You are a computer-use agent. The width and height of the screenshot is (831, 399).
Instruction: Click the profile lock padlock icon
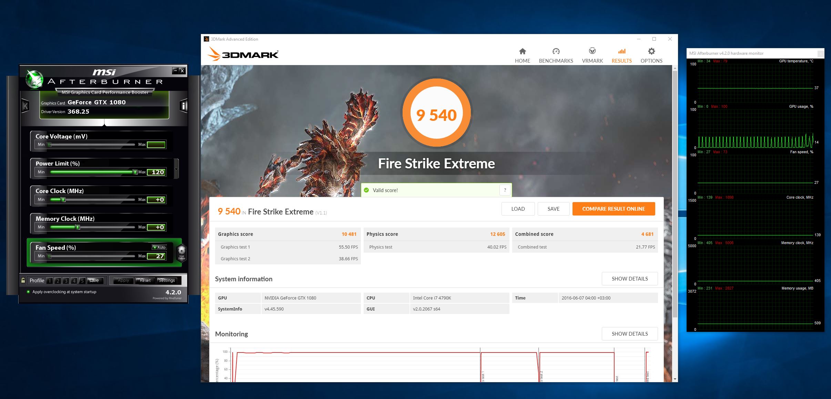click(x=23, y=280)
